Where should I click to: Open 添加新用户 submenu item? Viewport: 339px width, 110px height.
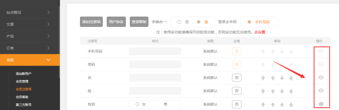click(23, 74)
